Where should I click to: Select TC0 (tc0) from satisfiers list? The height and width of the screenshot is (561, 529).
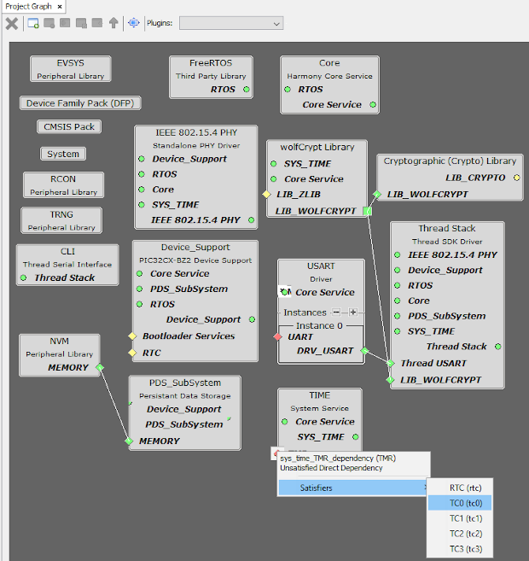pyautogui.click(x=466, y=503)
